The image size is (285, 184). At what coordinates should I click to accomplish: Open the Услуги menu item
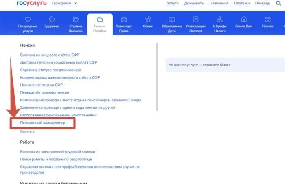173,3
